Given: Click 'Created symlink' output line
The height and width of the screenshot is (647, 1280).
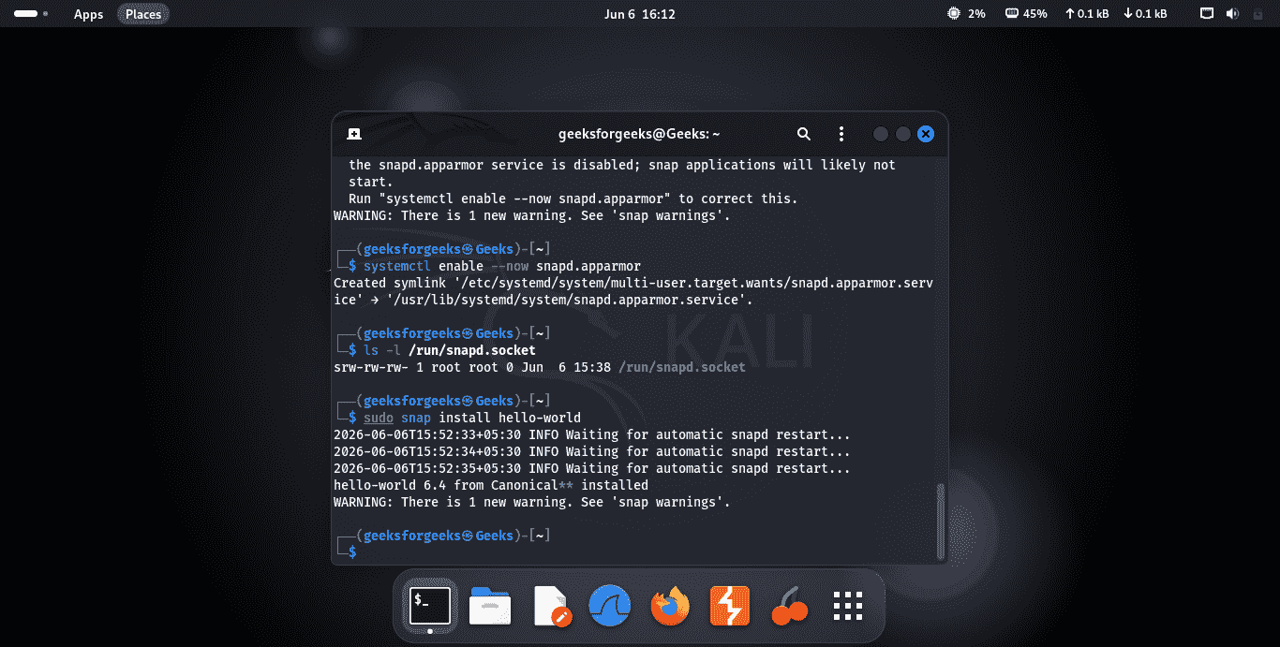Looking at the screenshot, I should pos(633,291).
